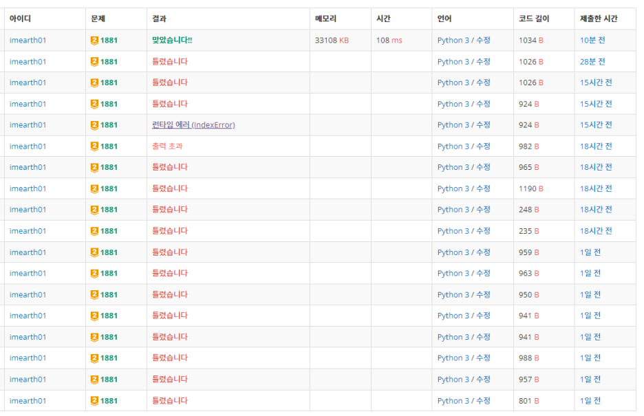Open Python 3 source in the 963 B row
The image size is (644, 416).
coord(453,273)
